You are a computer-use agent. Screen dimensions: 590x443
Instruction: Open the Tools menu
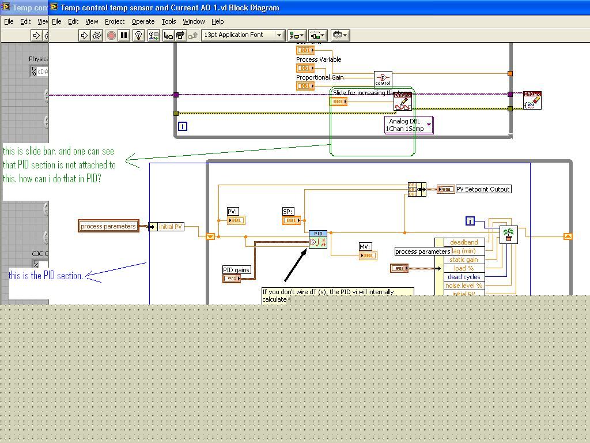(169, 21)
